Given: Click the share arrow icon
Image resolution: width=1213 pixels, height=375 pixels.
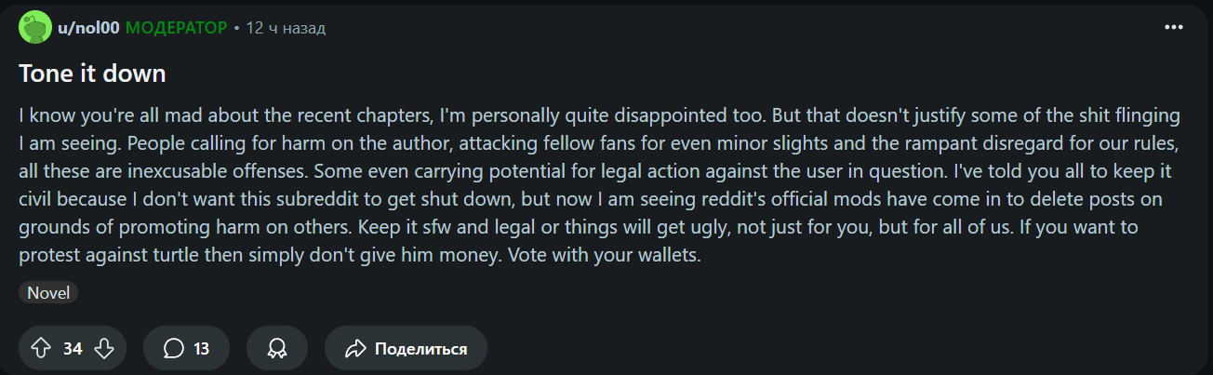Looking at the screenshot, I should click(x=355, y=349).
